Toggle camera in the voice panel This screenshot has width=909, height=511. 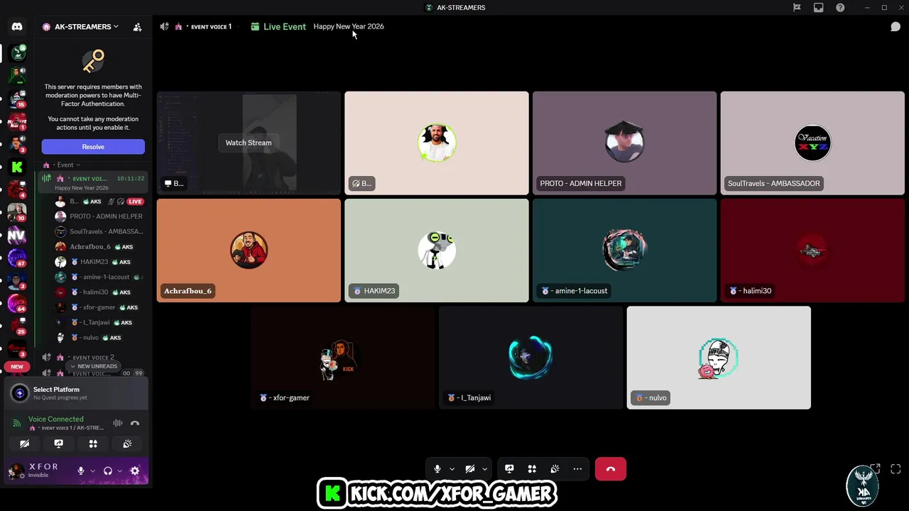click(25, 444)
